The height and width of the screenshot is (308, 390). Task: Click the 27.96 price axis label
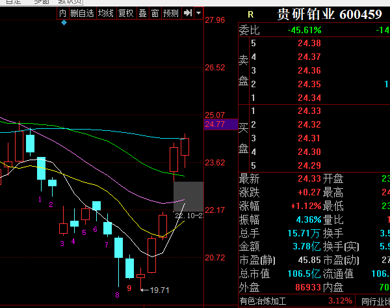coord(215,20)
